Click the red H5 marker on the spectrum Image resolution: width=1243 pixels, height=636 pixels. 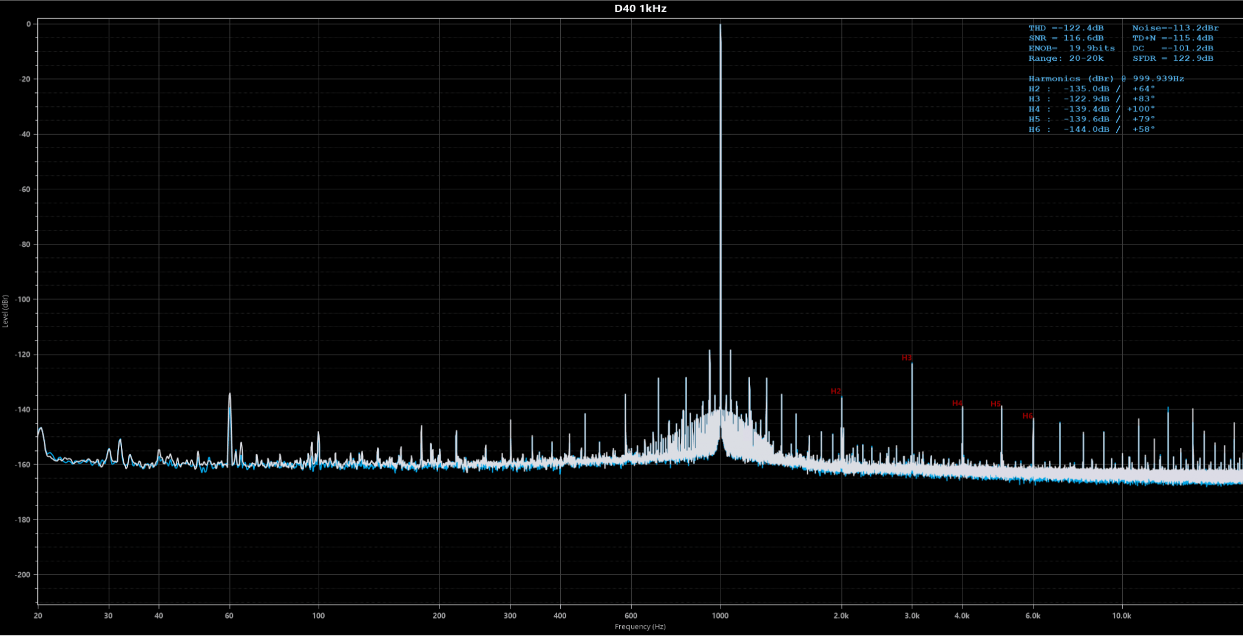(995, 404)
